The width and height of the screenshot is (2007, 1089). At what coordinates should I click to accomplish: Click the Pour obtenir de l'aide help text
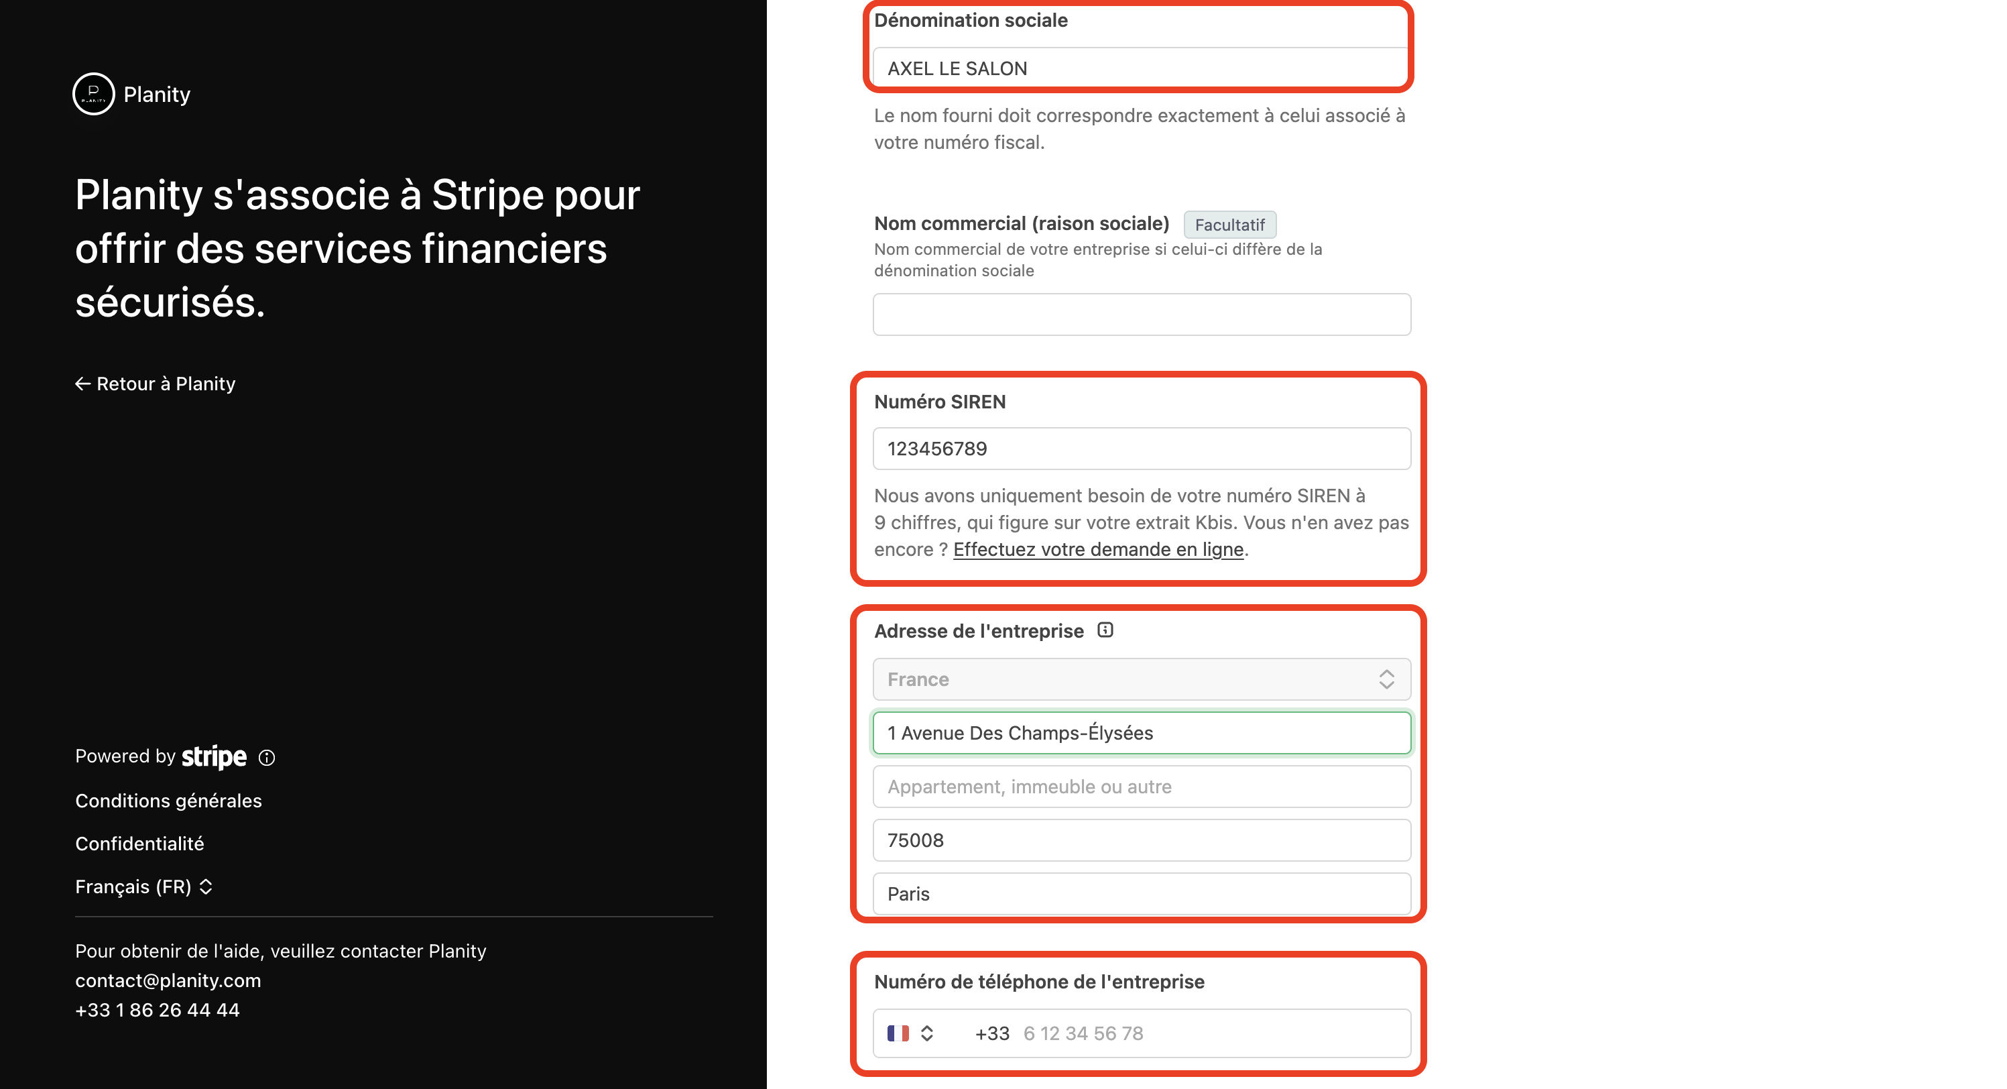pos(280,951)
